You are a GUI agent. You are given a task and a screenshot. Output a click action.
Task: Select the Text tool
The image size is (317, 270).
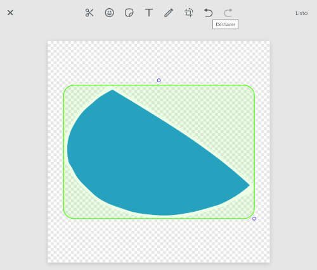click(149, 13)
